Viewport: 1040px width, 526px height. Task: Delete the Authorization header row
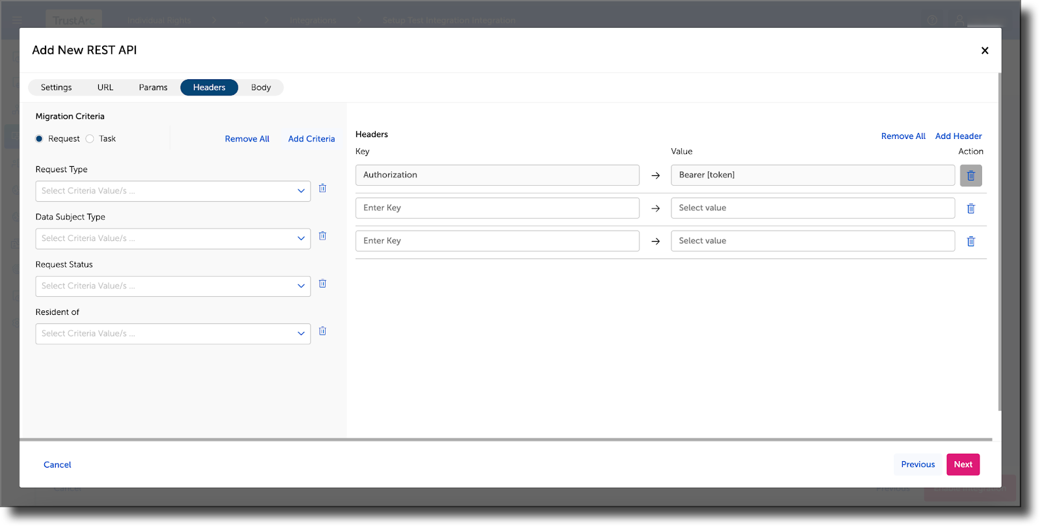[971, 175]
